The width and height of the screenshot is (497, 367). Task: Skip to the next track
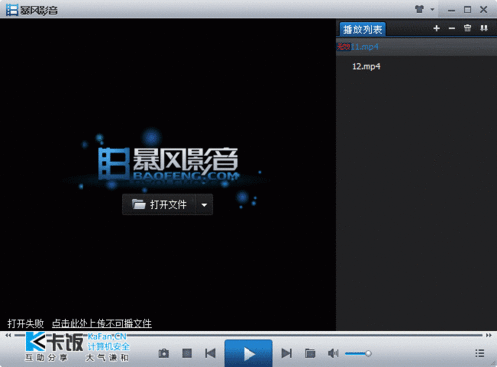[287, 353]
